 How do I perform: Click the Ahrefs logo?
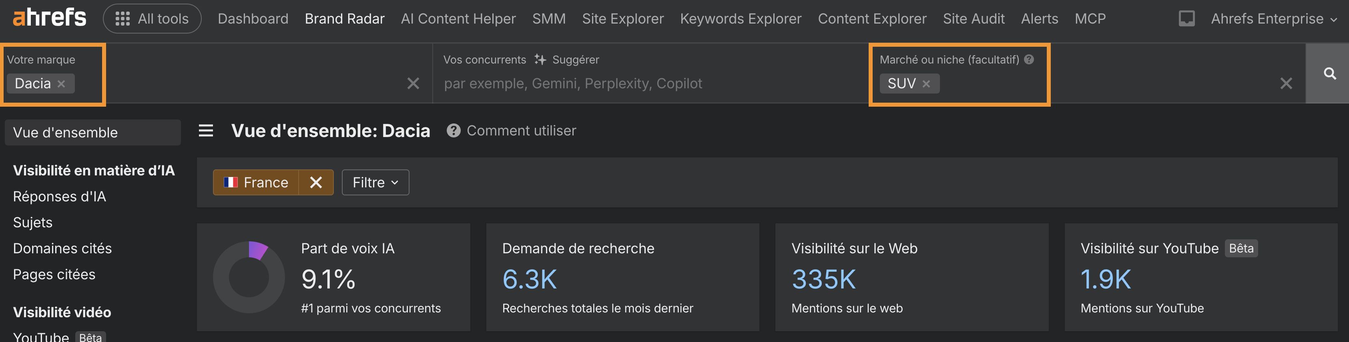49,18
